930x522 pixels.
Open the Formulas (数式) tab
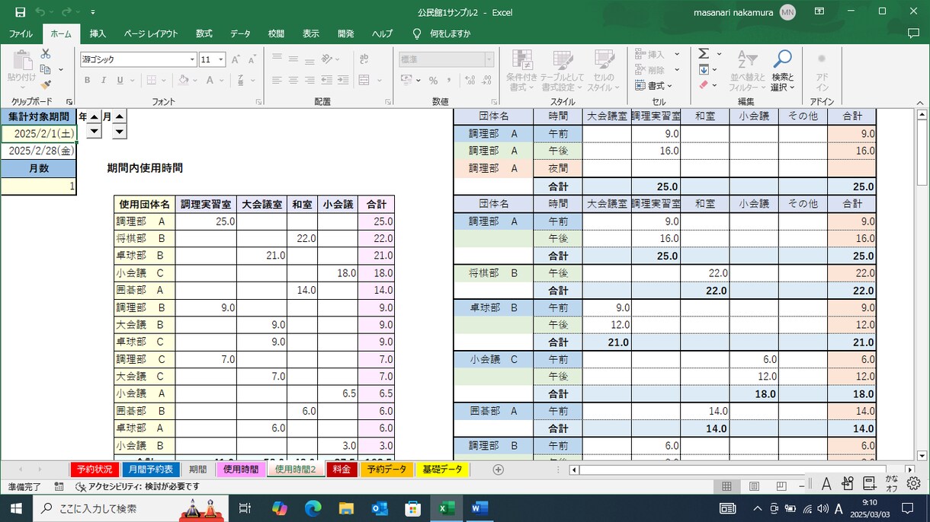(204, 33)
